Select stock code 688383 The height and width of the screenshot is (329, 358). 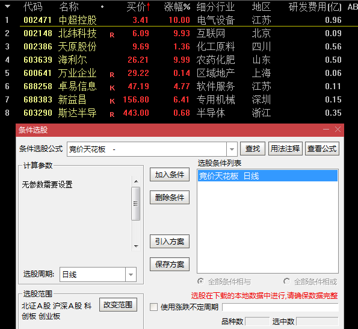tap(38, 99)
